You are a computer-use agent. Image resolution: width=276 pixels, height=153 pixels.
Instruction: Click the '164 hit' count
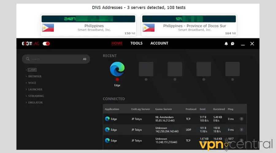coord(230,33)
